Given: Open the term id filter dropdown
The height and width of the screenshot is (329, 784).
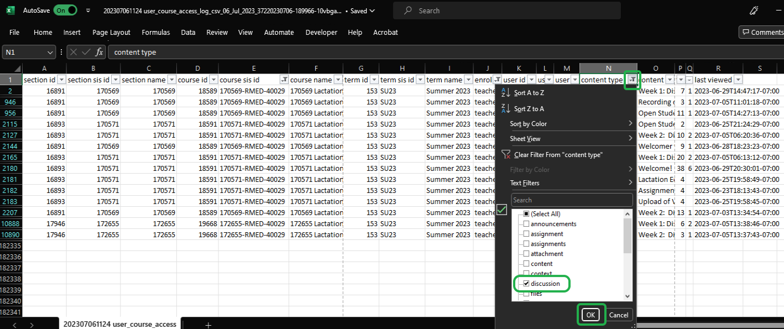Looking at the screenshot, I should click(x=374, y=80).
